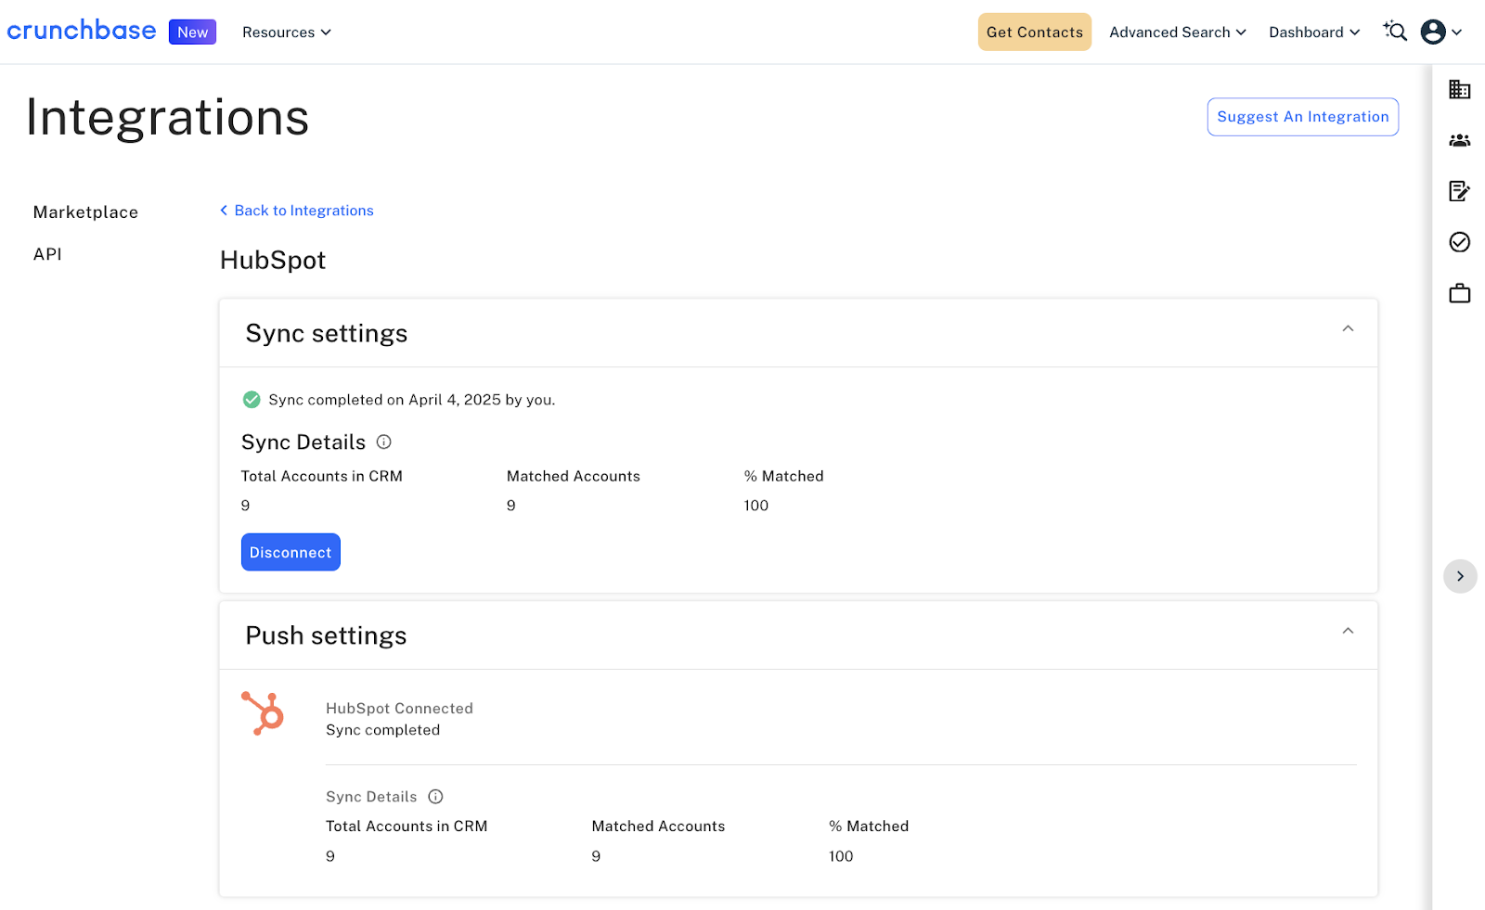
Task: Select the checkmark circle icon in sidebar
Action: click(x=1459, y=242)
